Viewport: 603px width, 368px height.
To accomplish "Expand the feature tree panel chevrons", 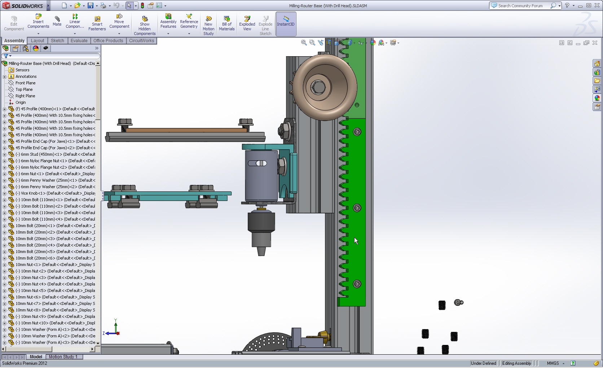I will 97,48.
